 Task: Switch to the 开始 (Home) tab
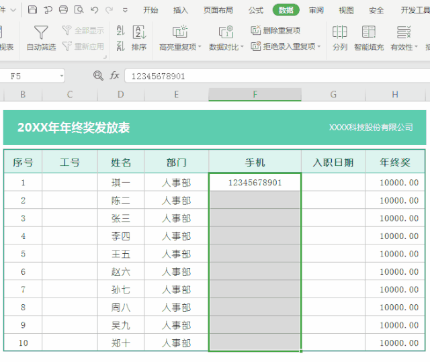pyautogui.click(x=151, y=10)
